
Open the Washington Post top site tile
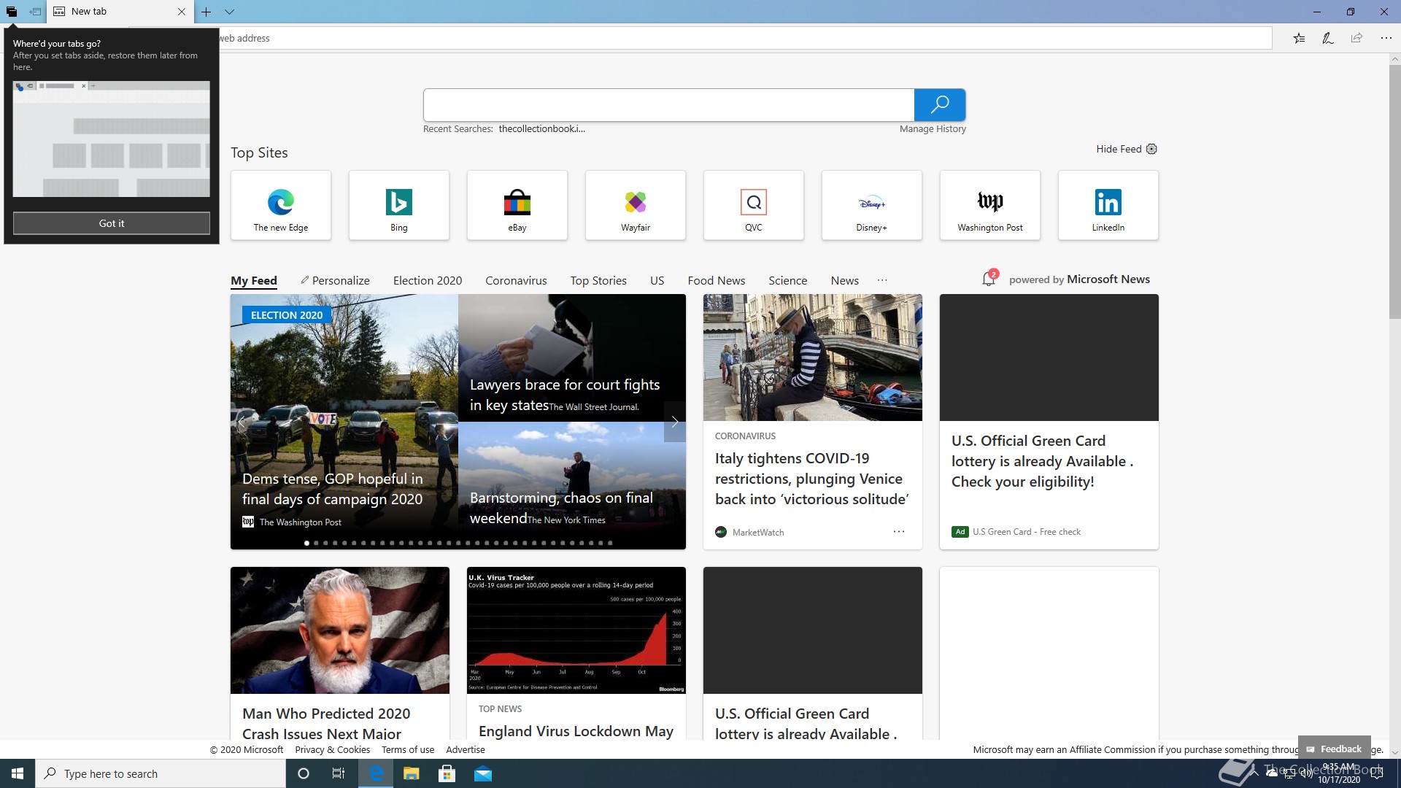[990, 205]
